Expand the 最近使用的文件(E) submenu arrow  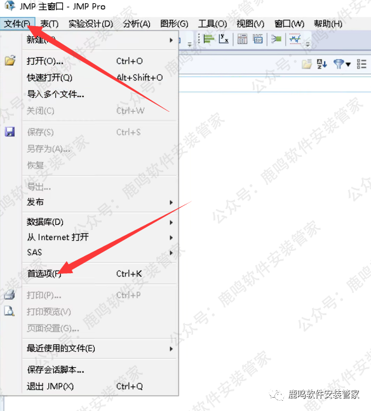(x=171, y=349)
